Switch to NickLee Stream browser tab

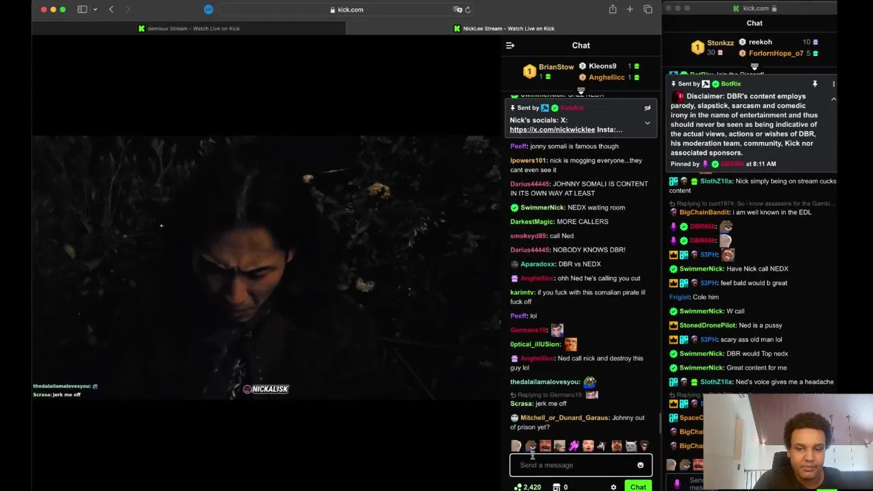click(504, 29)
